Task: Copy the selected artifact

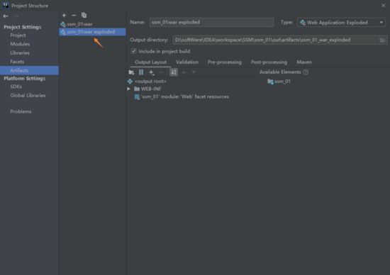Action: [84, 16]
